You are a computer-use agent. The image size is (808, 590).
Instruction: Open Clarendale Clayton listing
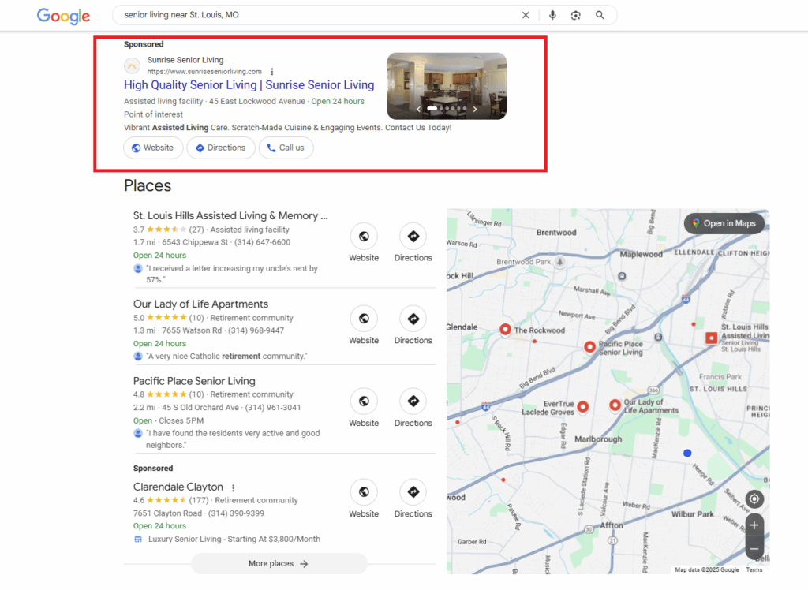178,487
